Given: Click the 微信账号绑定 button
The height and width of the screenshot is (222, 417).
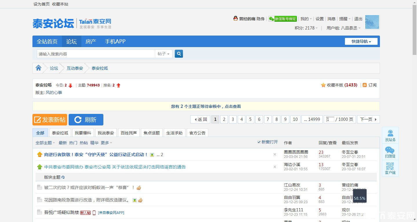Looking at the screenshot, I should click(x=283, y=19).
